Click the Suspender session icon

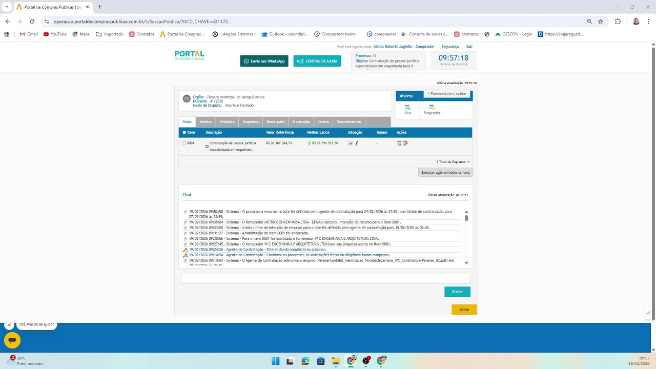pos(432,108)
